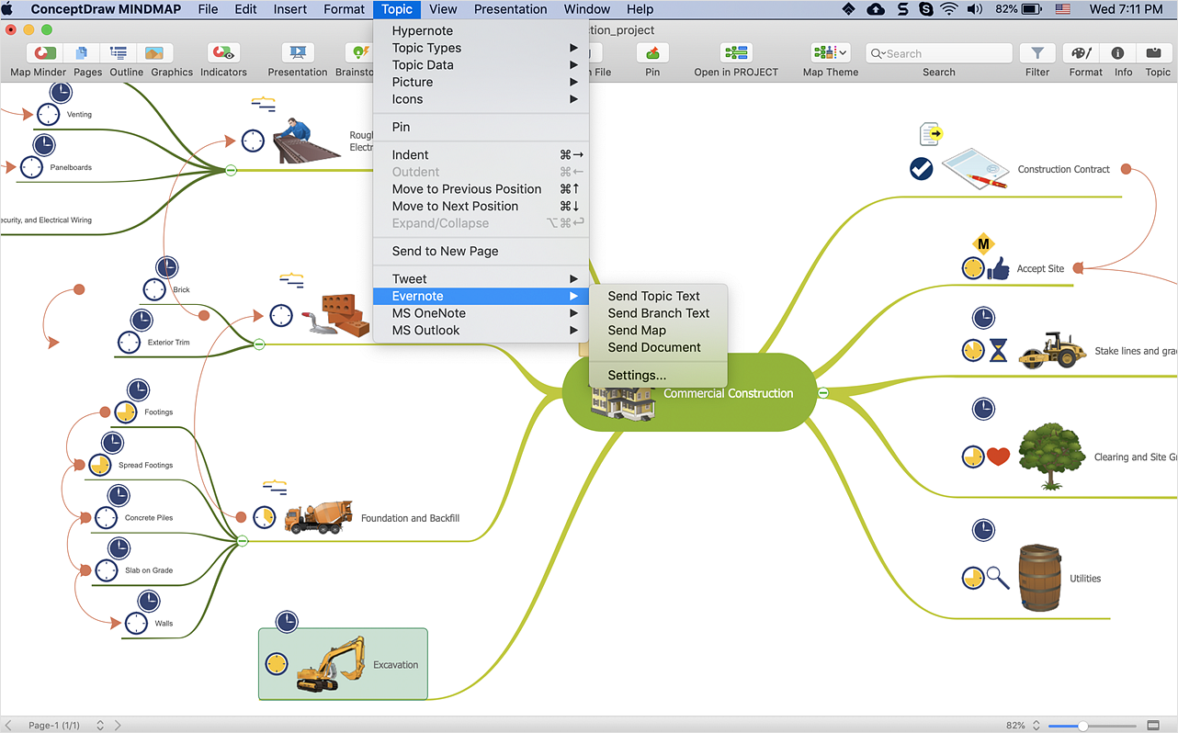Screen dimensions: 1178x733
Task: Toggle the Filter button
Action: (x=1037, y=53)
